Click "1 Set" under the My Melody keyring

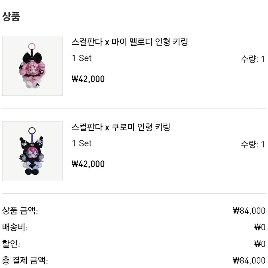(82, 58)
